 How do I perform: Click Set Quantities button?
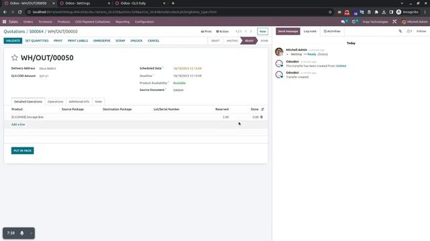[37, 40]
